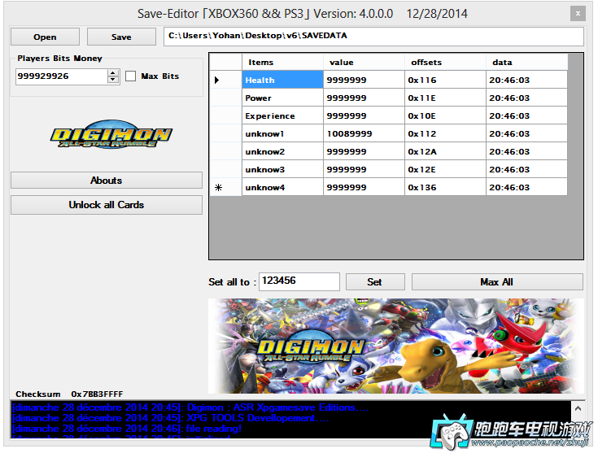Click the file path text field
This screenshot has width=598, height=453.
pos(373,37)
